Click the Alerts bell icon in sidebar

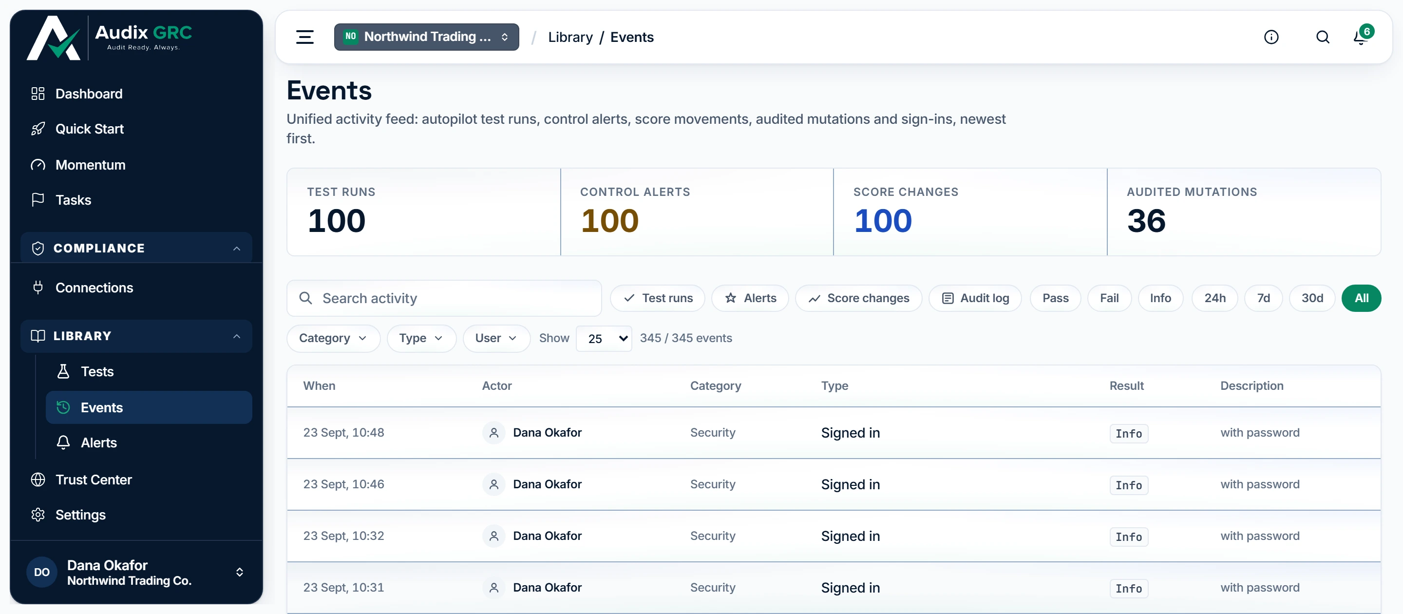(63, 442)
